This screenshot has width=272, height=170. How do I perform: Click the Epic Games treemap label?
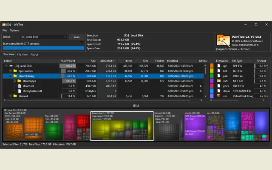pos(15,113)
